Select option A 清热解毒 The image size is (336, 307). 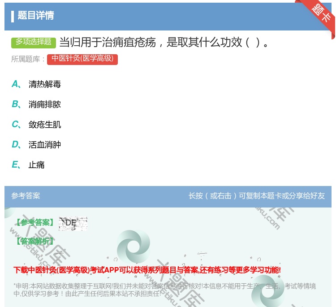click(36, 84)
